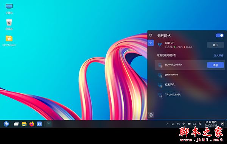Click the battery tray icon

189,124
